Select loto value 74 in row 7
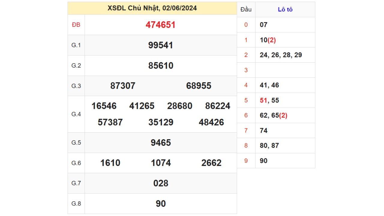 pos(264,130)
